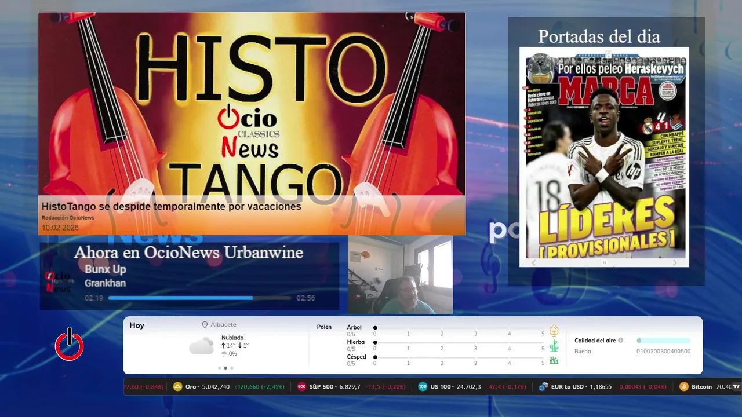Click the EUR to USD flag icon
This screenshot has width=742, height=417.
coord(543,386)
